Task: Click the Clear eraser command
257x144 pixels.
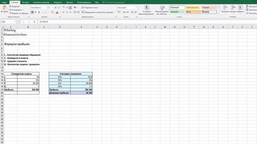Action: pyautogui.click(x=251, y=13)
